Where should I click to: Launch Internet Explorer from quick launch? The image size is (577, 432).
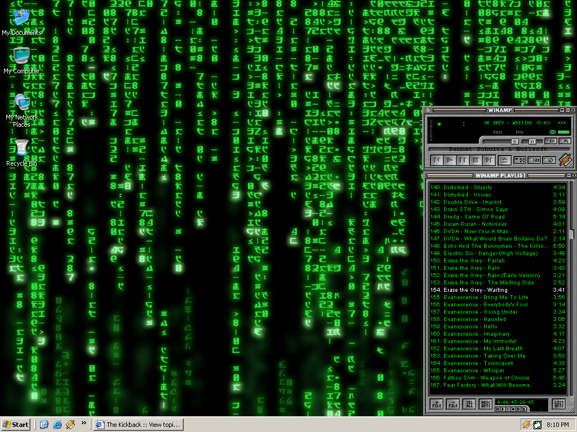point(57,425)
